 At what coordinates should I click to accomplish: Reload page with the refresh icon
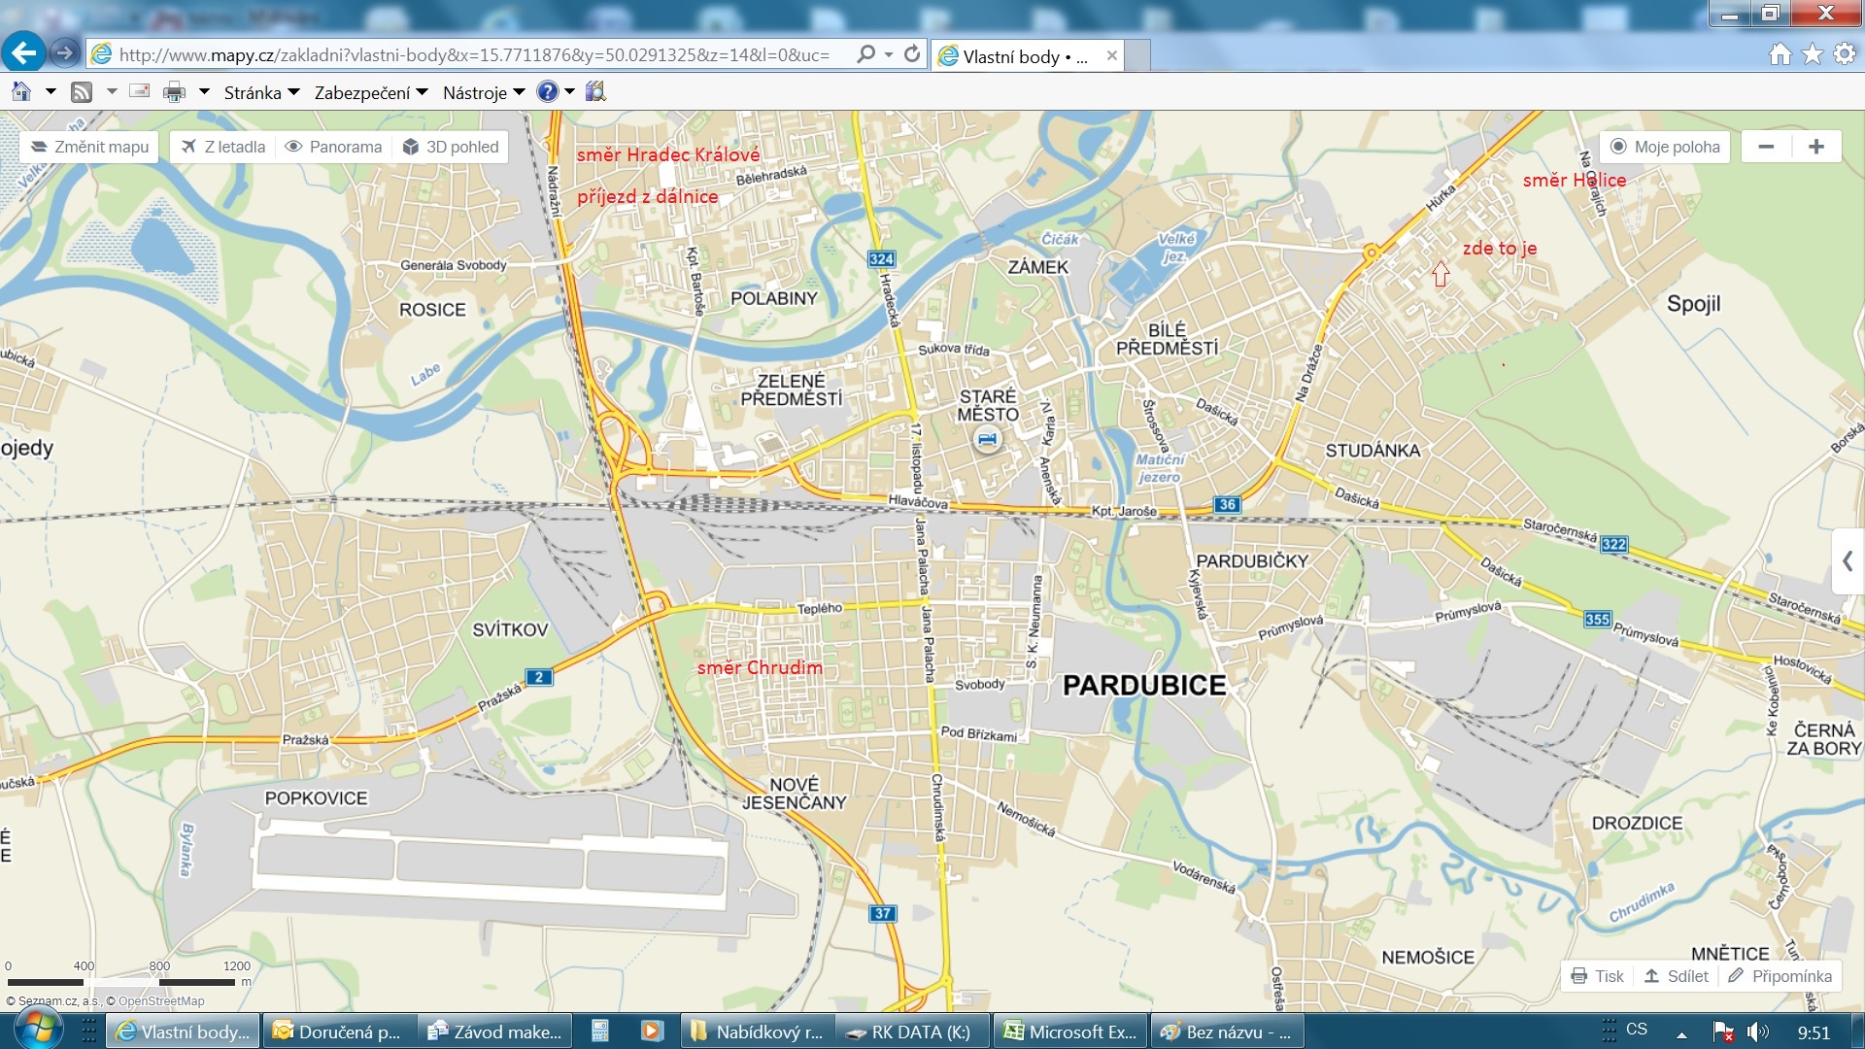tap(912, 54)
